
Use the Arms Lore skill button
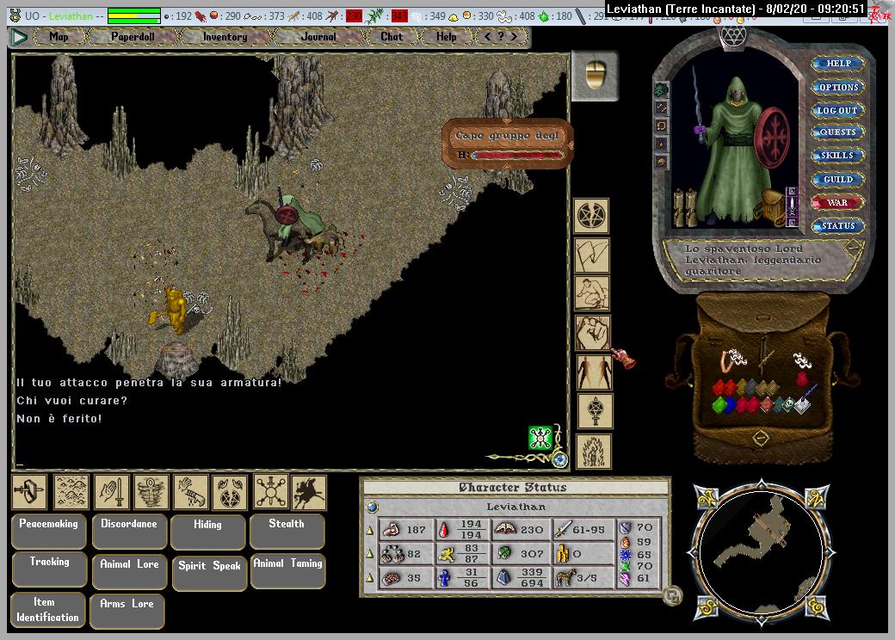(x=127, y=611)
